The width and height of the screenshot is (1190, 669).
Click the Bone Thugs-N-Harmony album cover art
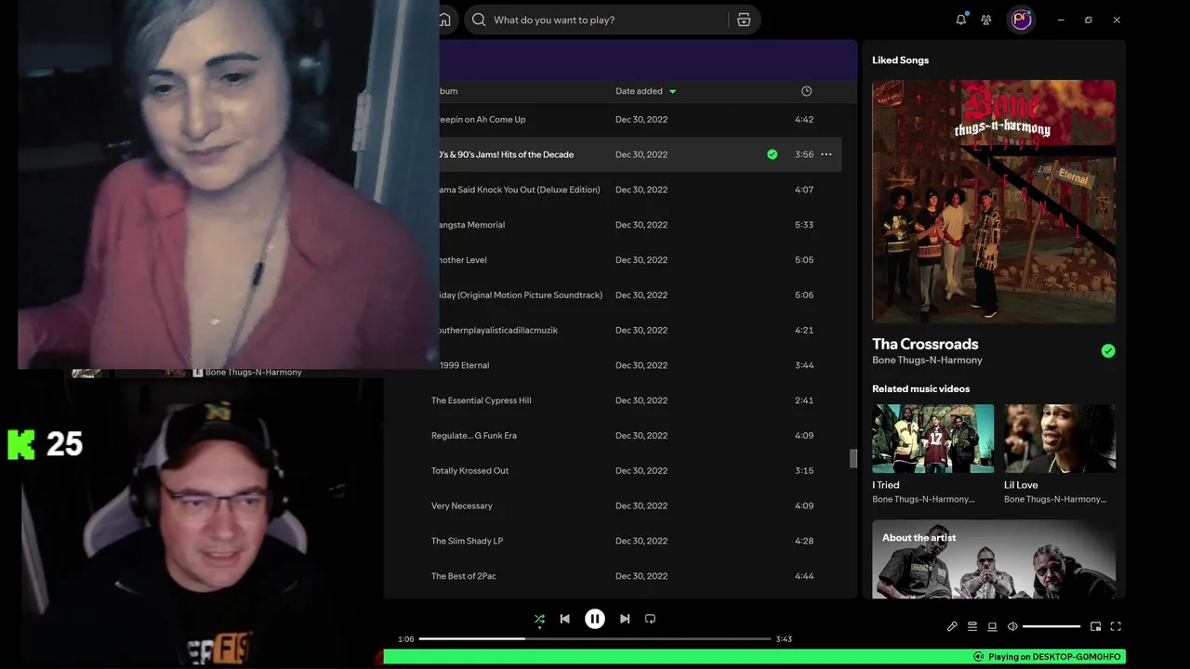click(x=994, y=201)
